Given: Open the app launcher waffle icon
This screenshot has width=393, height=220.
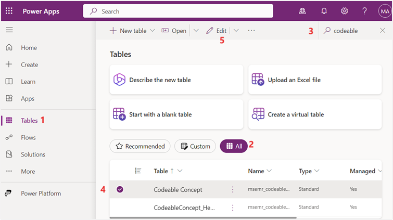Looking at the screenshot, I should tap(9, 11).
